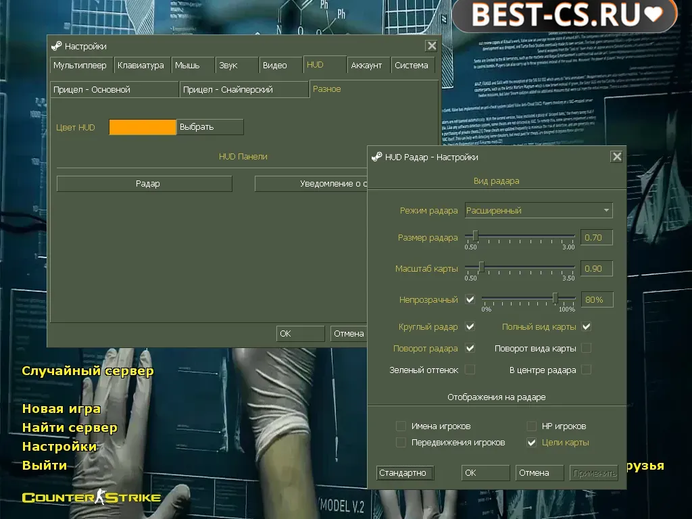The image size is (692, 519).
Task: Select the Видео tab
Action: pos(280,66)
